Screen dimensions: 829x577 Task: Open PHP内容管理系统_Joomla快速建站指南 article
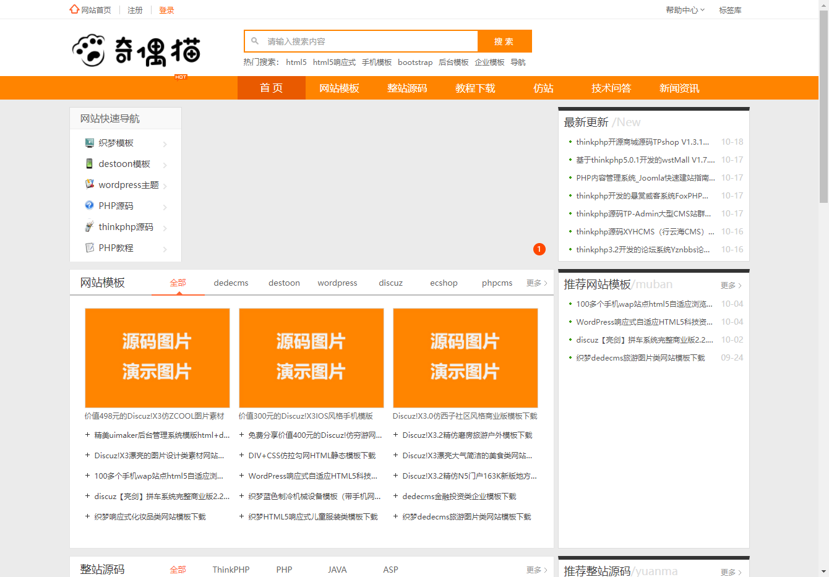coord(645,177)
